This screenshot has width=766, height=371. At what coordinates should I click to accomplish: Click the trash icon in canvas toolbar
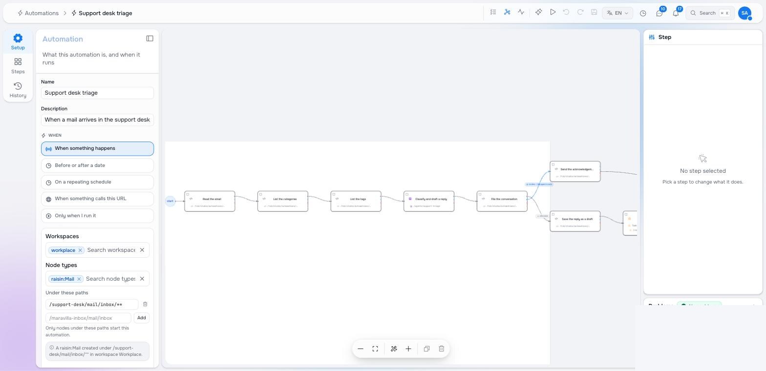[442, 349]
